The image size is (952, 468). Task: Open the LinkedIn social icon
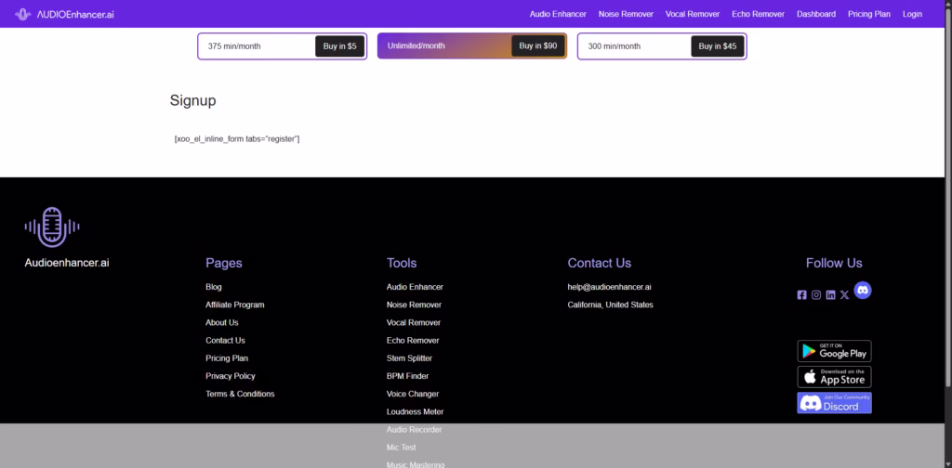coord(830,294)
